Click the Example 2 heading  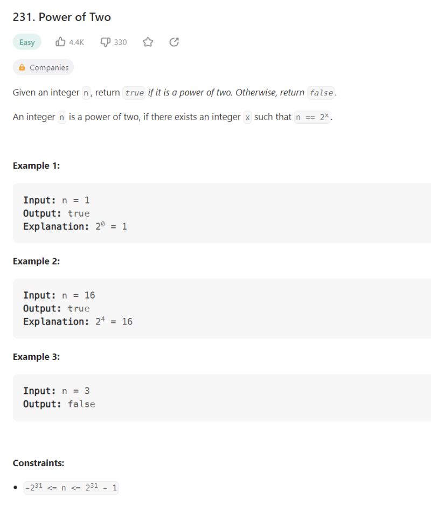(36, 261)
